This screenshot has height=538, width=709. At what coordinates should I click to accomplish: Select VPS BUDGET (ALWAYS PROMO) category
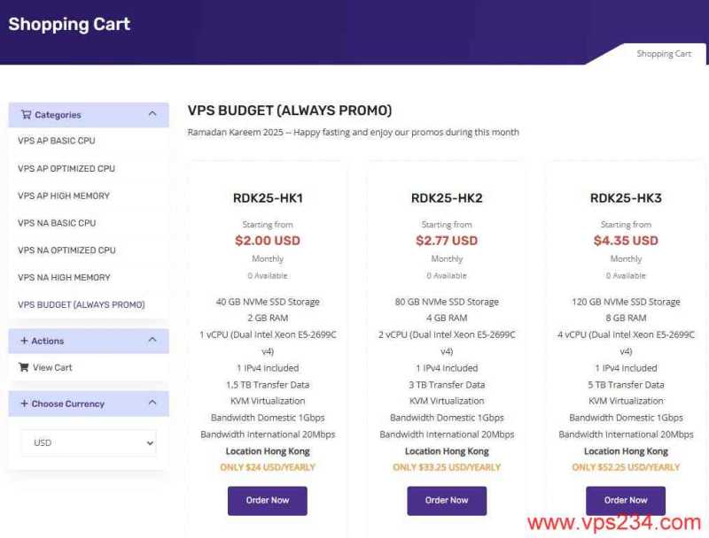tap(81, 304)
